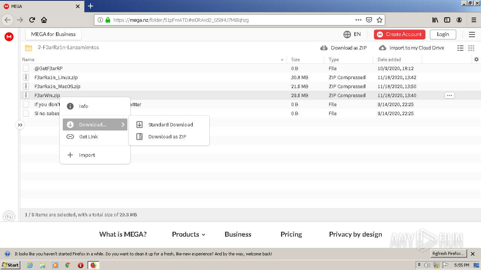
Task: Click the volume speaker tray icon
Action: click(x=427, y=265)
